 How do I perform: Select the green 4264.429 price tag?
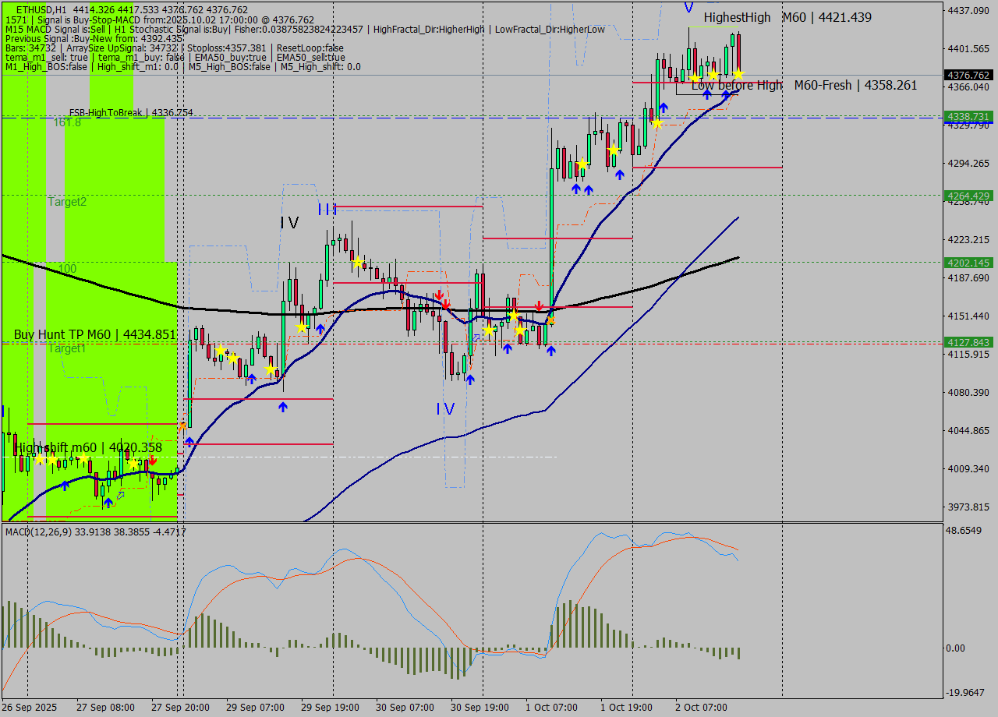(x=968, y=196)
